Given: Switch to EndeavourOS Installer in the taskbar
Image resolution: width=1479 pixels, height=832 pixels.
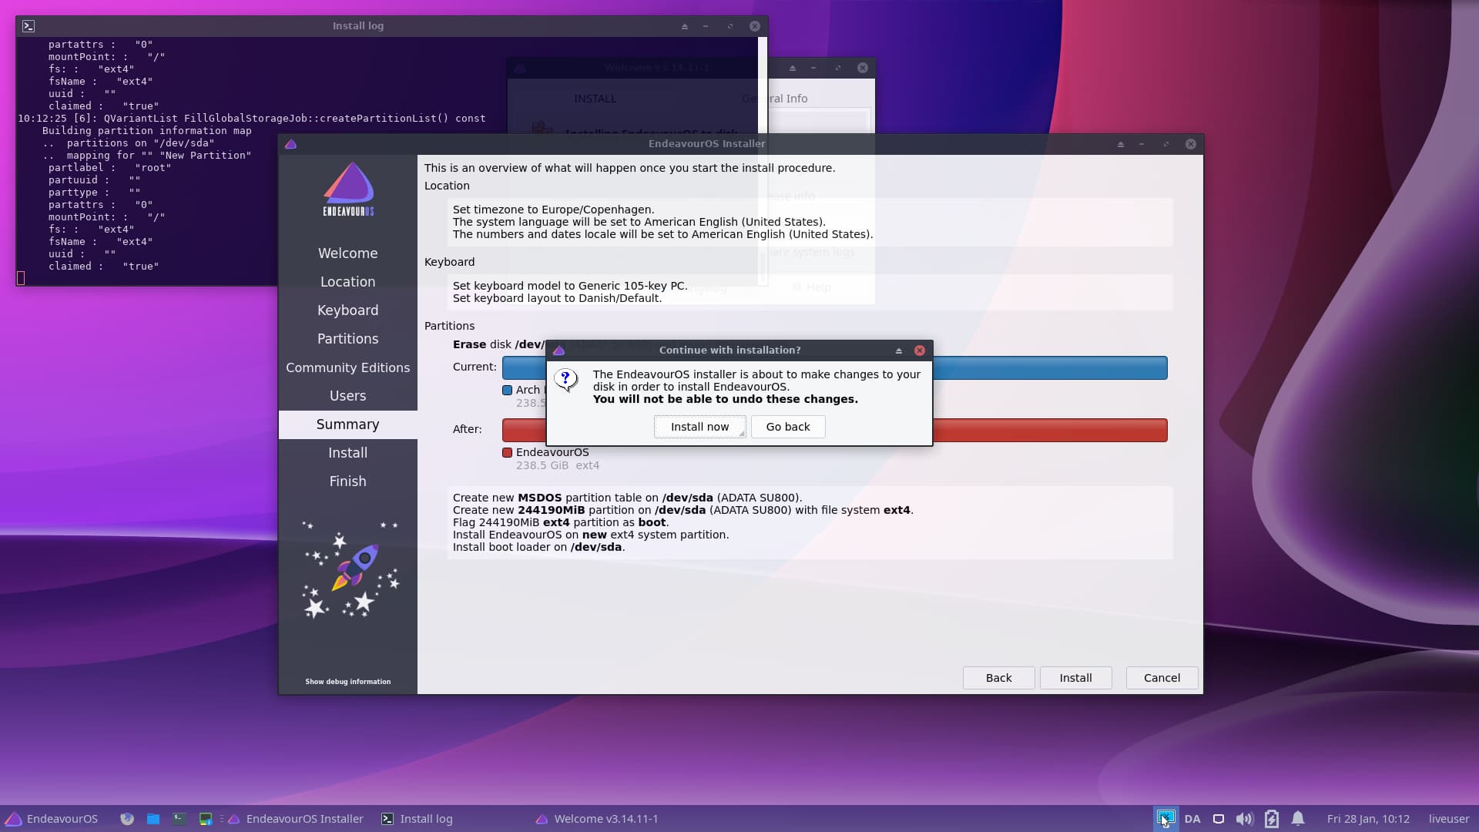Looking at the screenshot, I should (296, 819).
